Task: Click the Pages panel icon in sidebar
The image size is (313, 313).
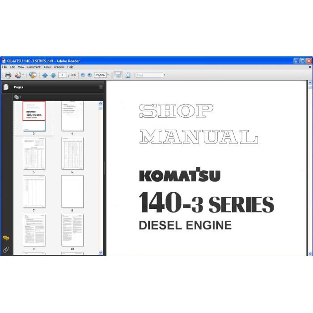Action: [x=6, y=87]
